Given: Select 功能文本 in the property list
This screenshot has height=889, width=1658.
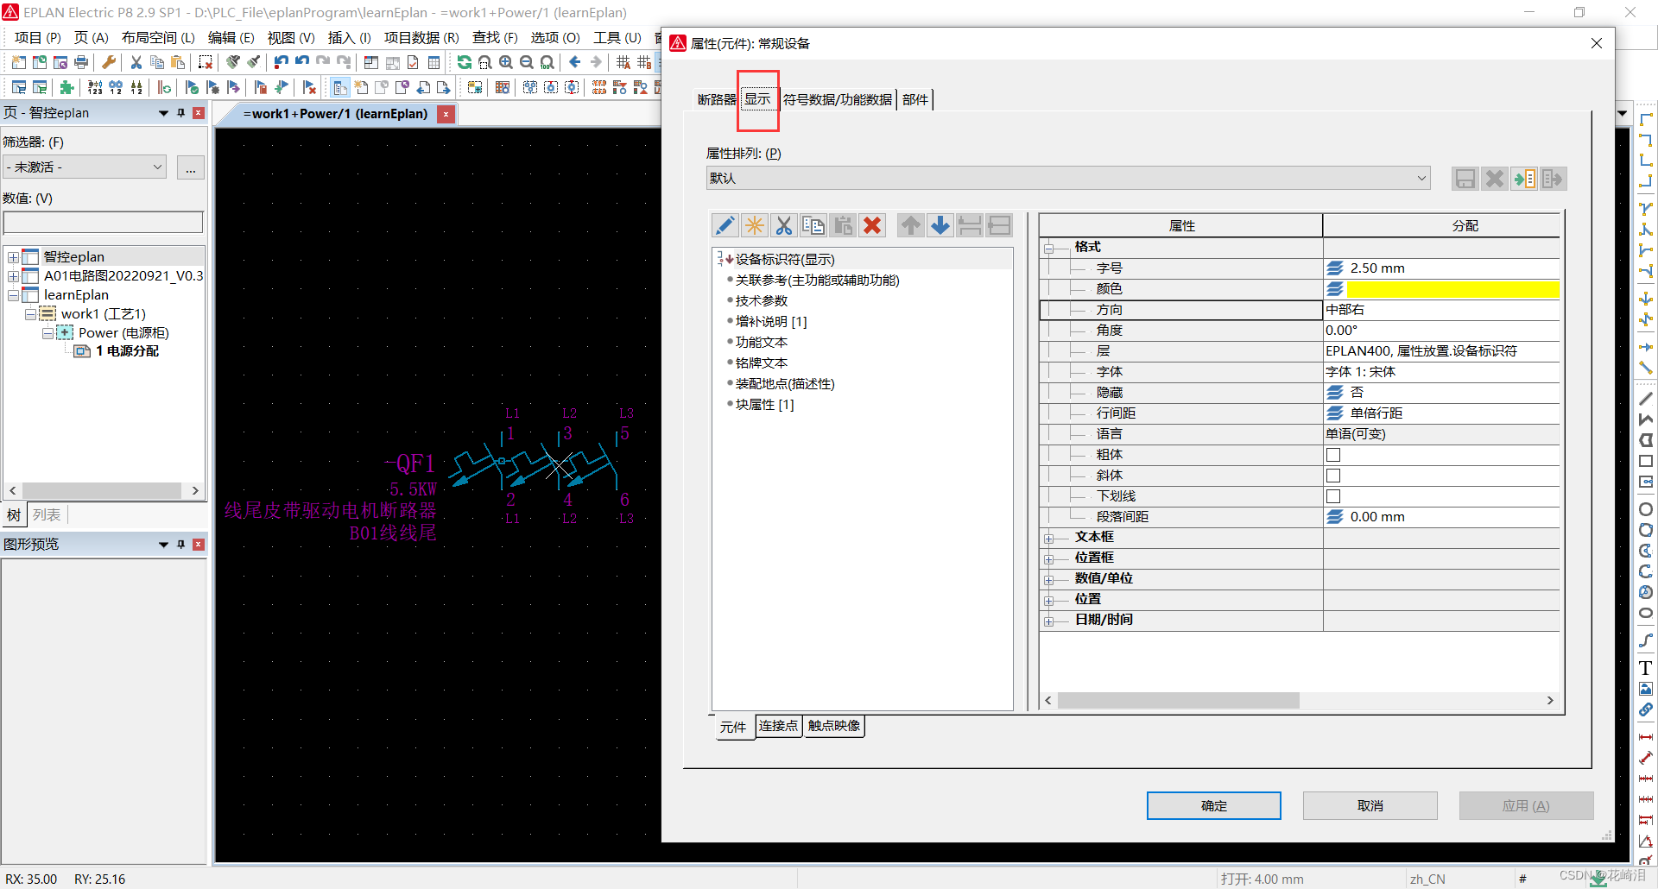Looking at the screenshot, I should pos(761,343).
